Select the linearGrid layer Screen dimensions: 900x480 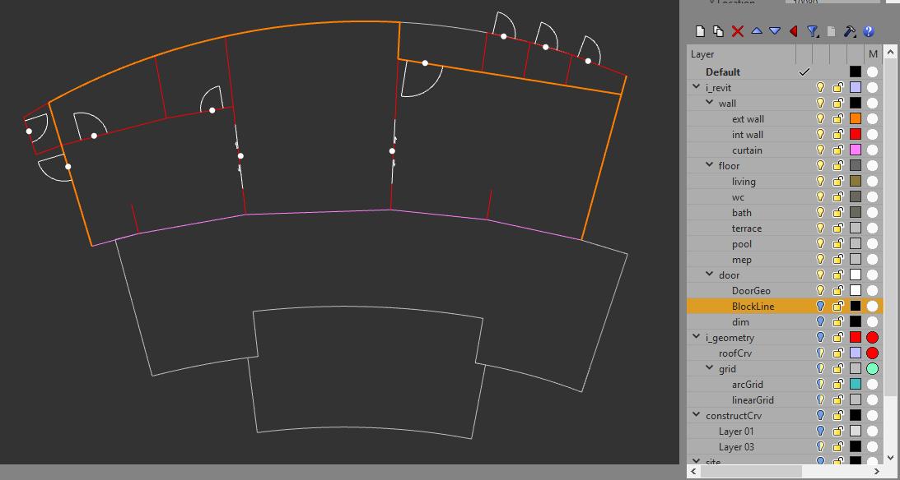tap(753, 400)
